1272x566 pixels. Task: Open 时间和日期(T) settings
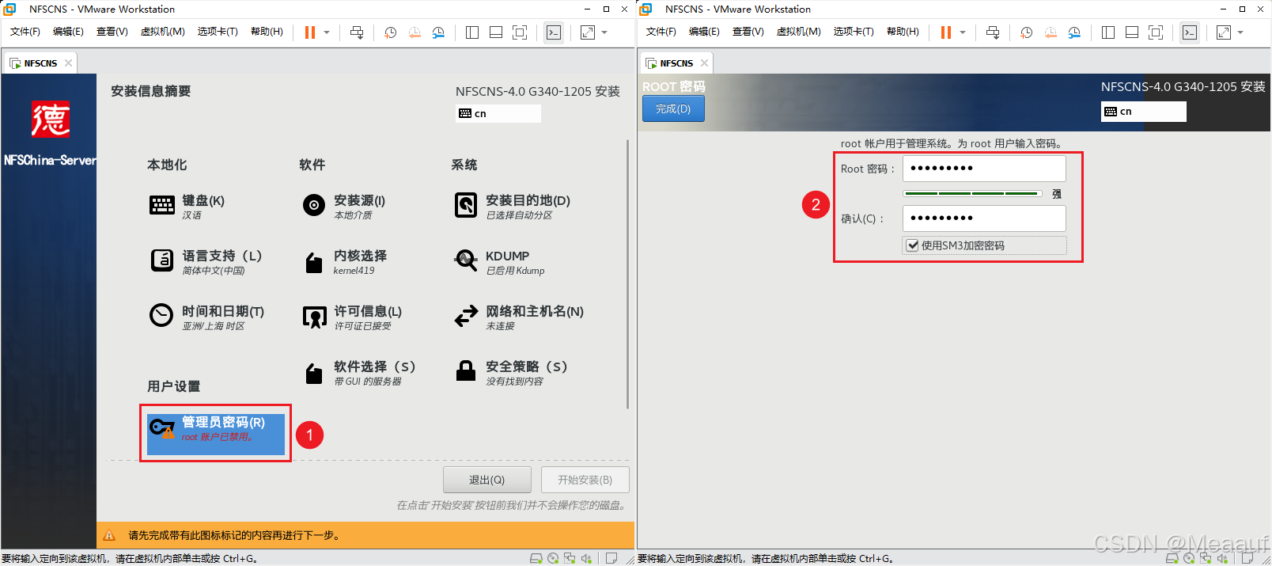point(207,317)
